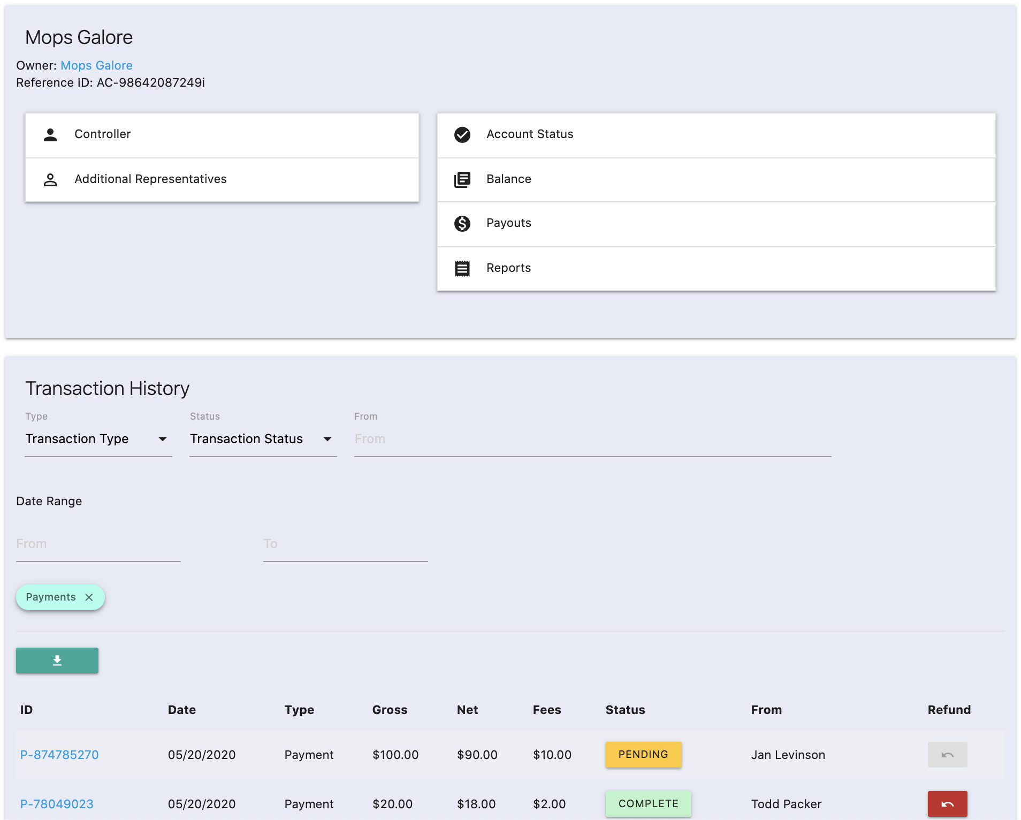Click the Refund column header

(949, 710)
